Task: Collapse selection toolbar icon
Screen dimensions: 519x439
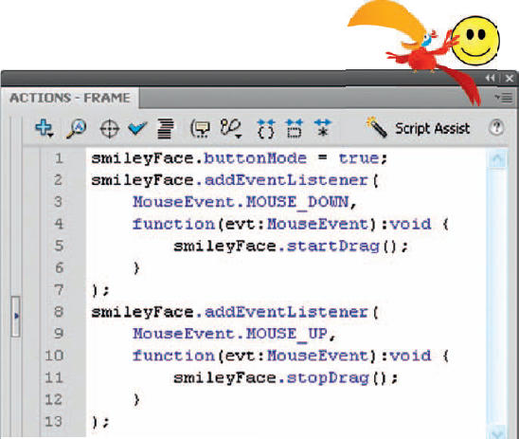Action: [x=295, y=129]
